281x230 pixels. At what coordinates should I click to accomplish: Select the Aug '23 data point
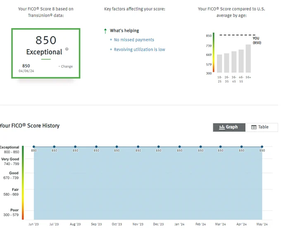[75, 147]
